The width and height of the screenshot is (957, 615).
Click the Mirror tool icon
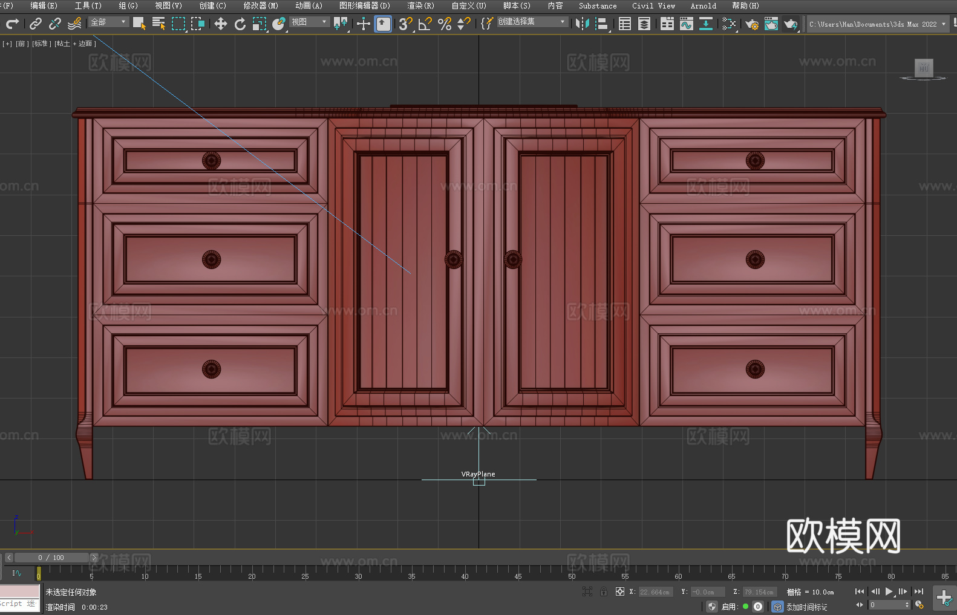click(x=583, y=24)
